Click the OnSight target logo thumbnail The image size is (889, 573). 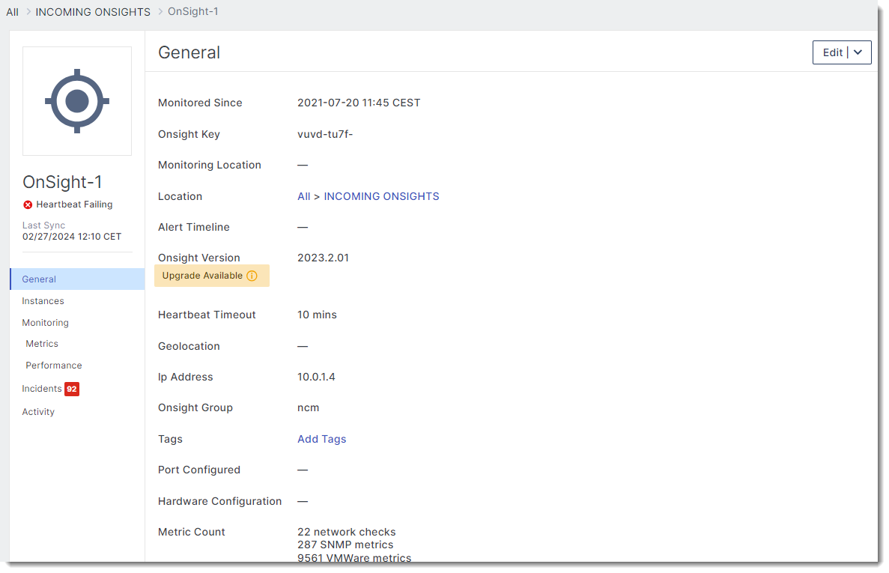coord(77,101)
